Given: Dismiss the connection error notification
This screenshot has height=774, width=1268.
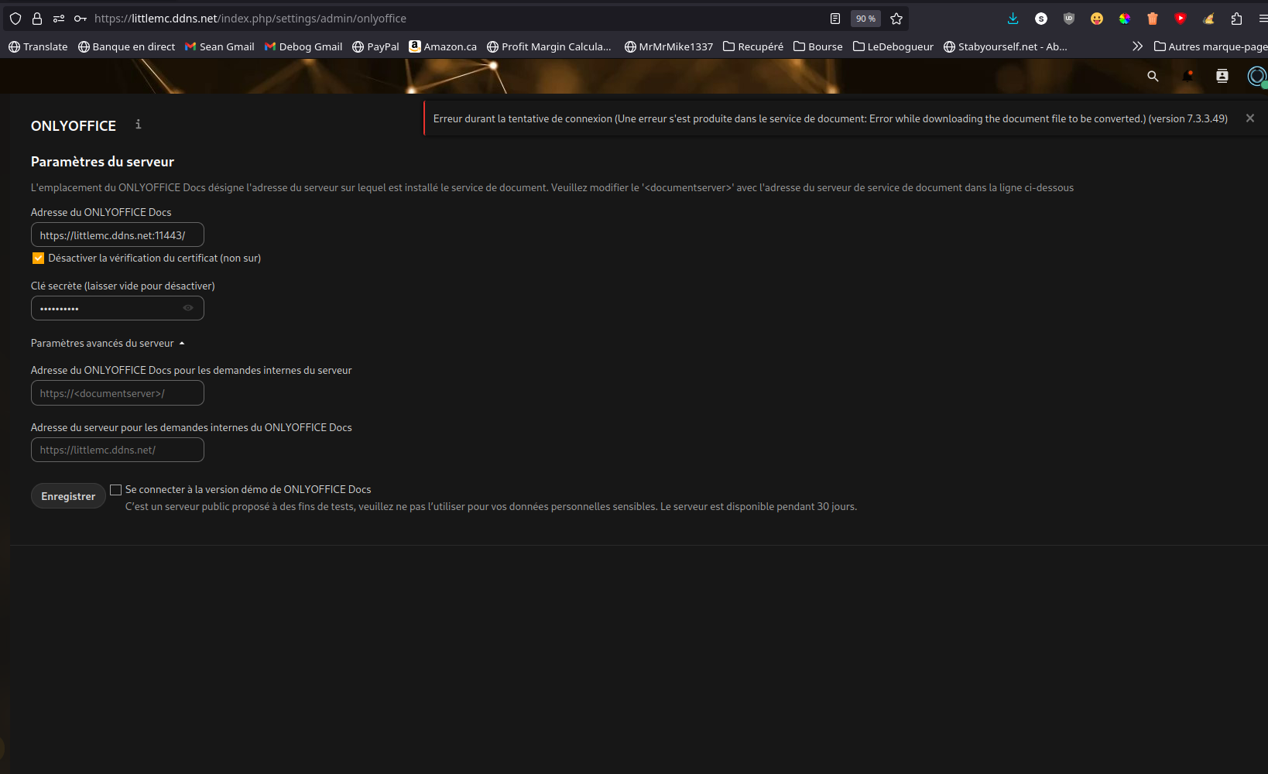Looking at the screenshot, I should click(x=1249, y=118).
